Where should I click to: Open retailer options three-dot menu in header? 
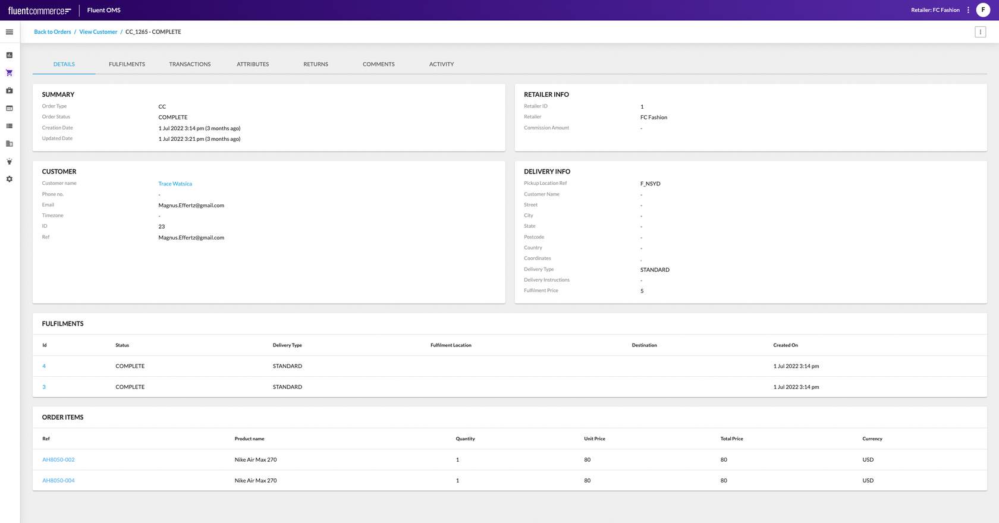pyautogui.click(x=968, y=10)
